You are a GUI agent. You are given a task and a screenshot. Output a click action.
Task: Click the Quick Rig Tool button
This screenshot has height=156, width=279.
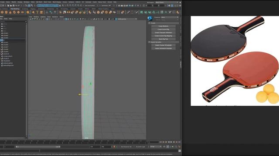tap(163, 39)
